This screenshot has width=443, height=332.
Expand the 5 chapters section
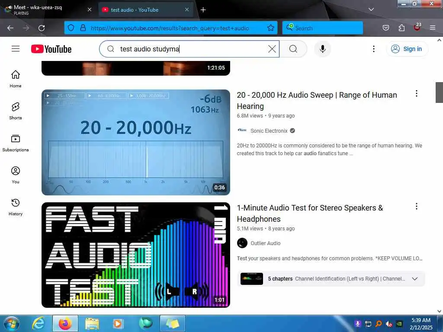[x=414, y=279]
